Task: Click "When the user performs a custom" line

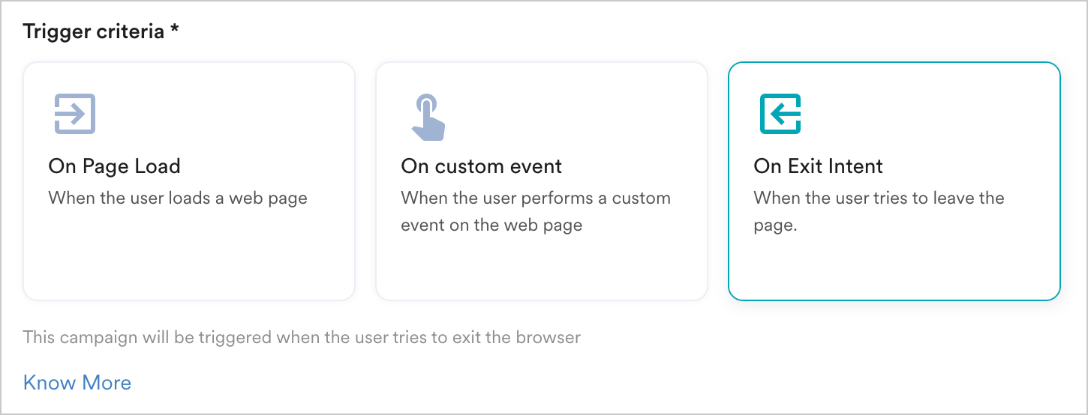Action: click(536, 199)
